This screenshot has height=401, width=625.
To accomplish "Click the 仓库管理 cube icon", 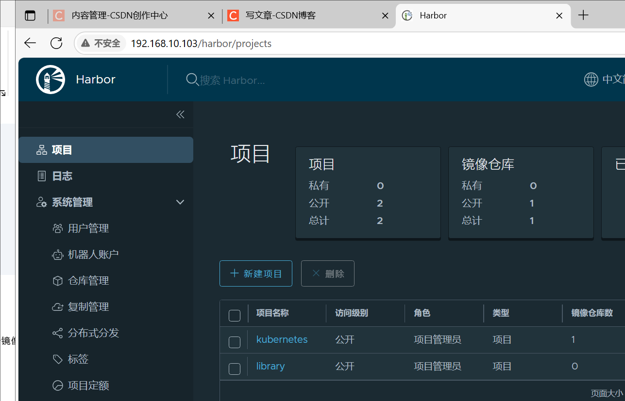I will coord(58,281).
